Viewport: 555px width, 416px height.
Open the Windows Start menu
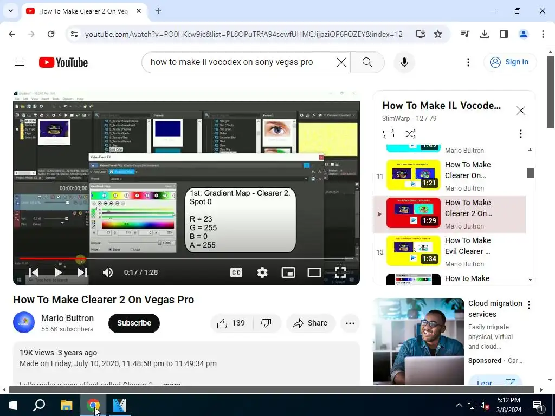pyautogui.click(x=13, y=405)
